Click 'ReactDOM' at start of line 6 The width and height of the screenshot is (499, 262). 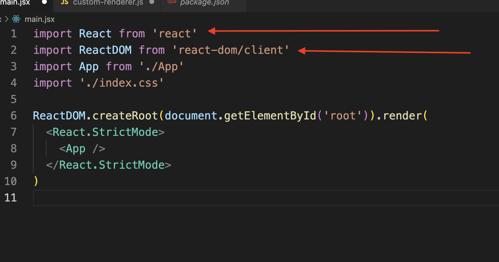59,115
